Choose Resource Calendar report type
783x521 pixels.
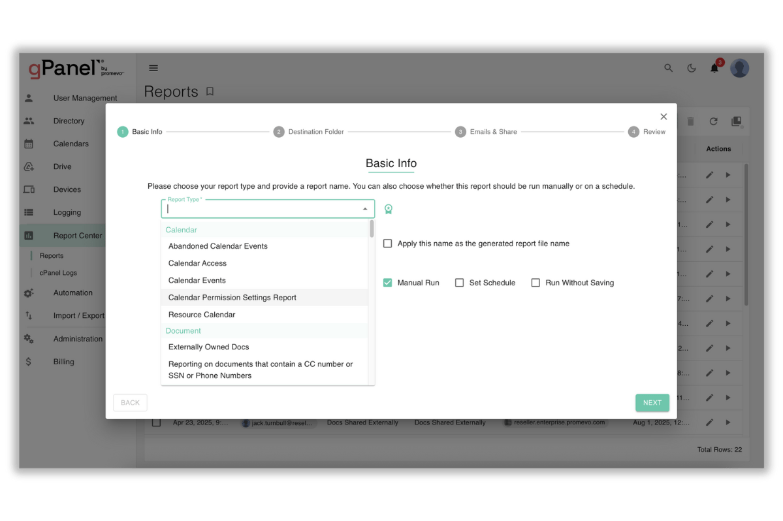pyautogui.click(x=264, y=315)
